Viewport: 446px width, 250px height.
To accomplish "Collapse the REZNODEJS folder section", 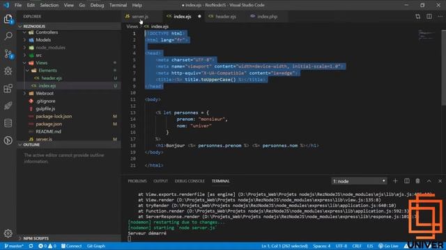I will [x=69, y=26].
